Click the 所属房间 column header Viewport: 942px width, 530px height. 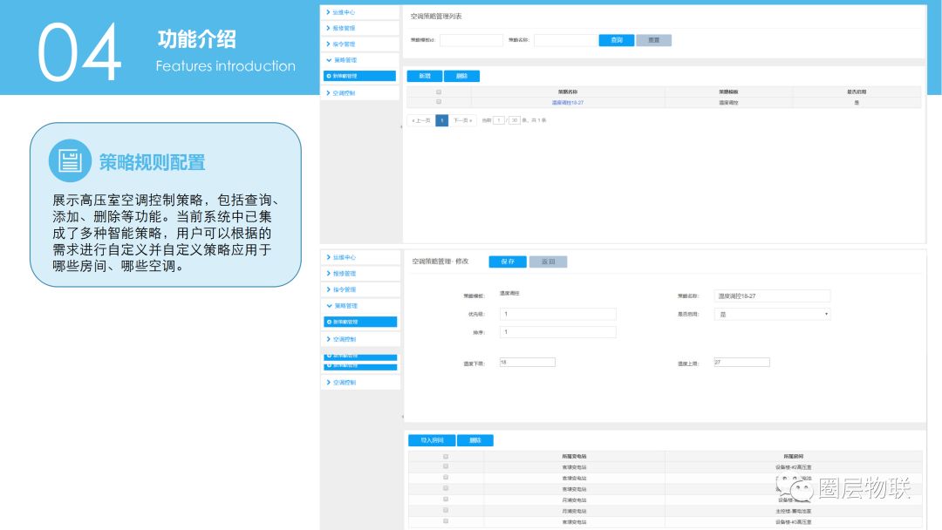click(x=793, y=457)
